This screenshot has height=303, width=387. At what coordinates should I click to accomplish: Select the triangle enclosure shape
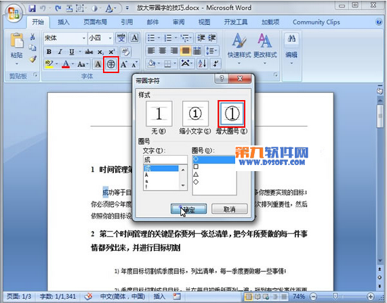click(196, 174)
